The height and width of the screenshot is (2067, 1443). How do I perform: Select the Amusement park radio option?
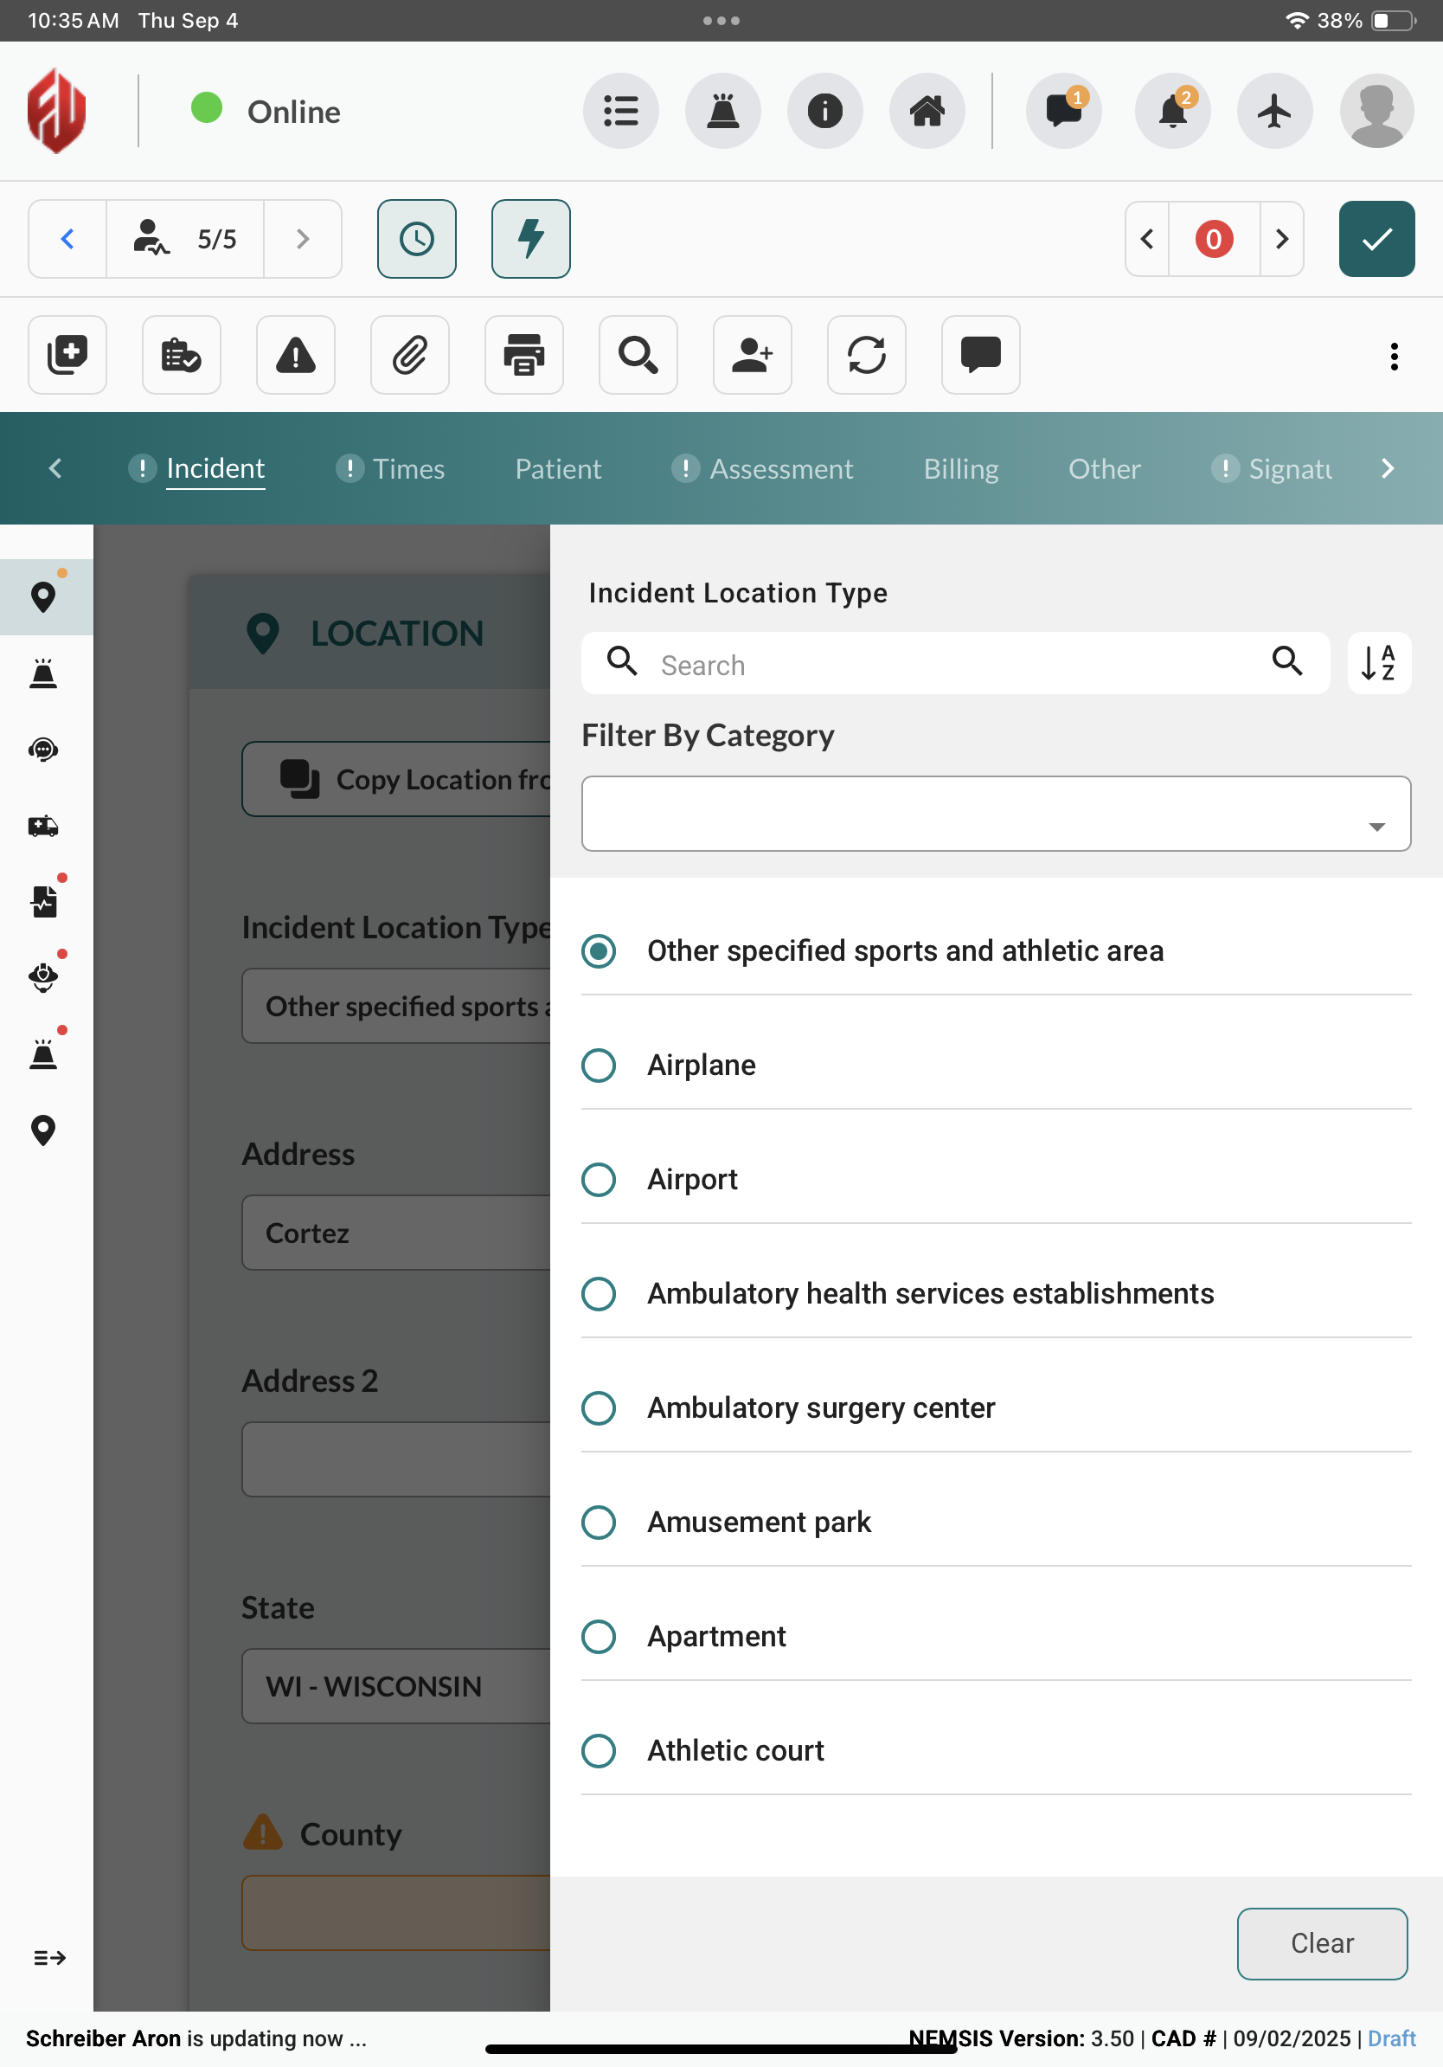(x=599, y=1523)
